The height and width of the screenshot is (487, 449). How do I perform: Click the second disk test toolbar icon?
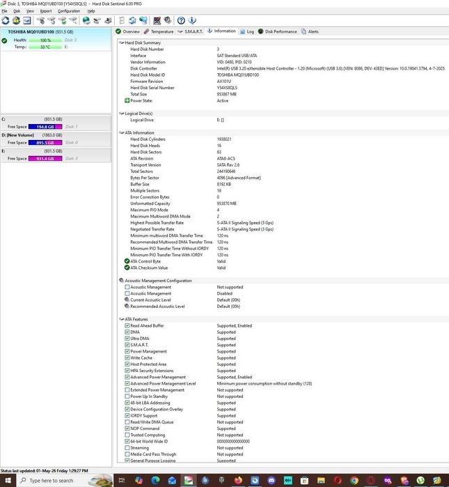pos(52,20)
